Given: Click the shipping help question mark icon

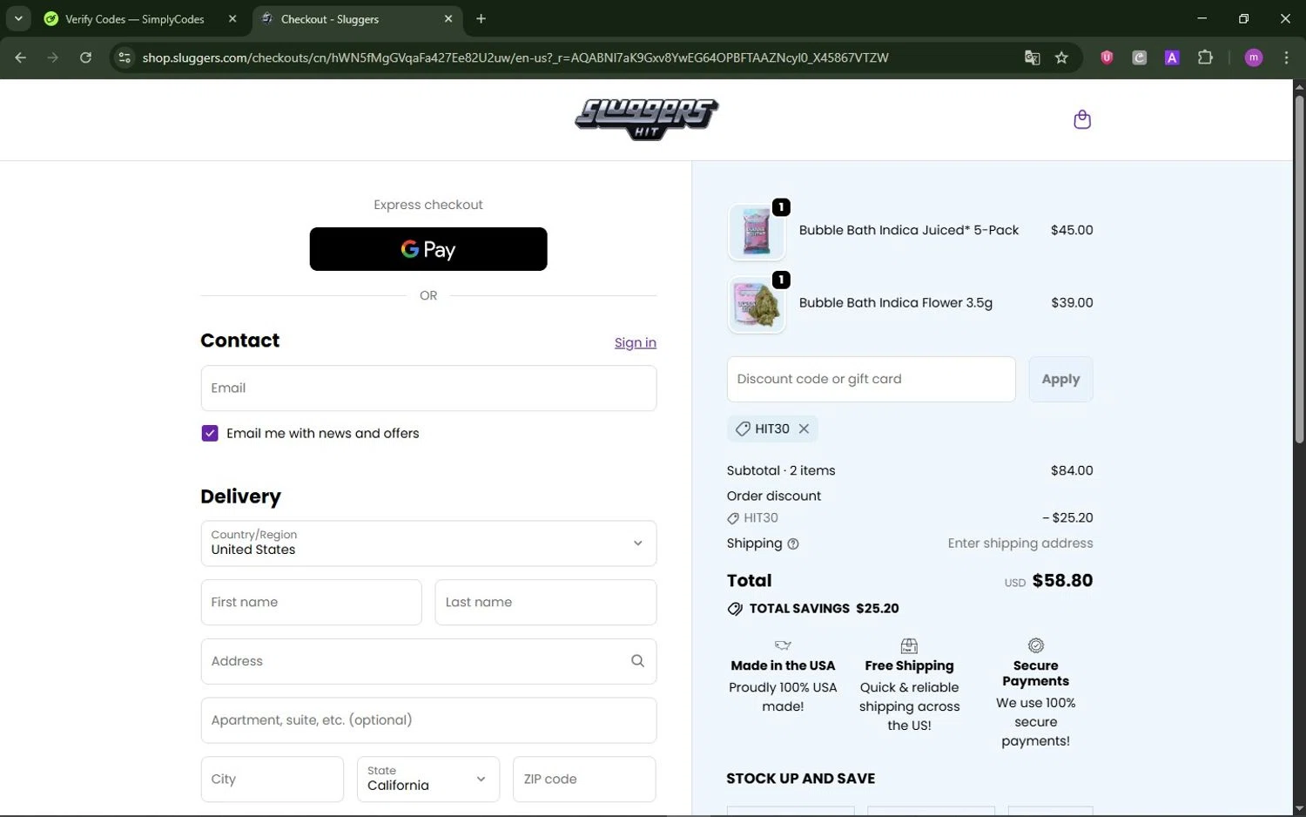Looking at the screenshot, I should (x=792, y=544).
